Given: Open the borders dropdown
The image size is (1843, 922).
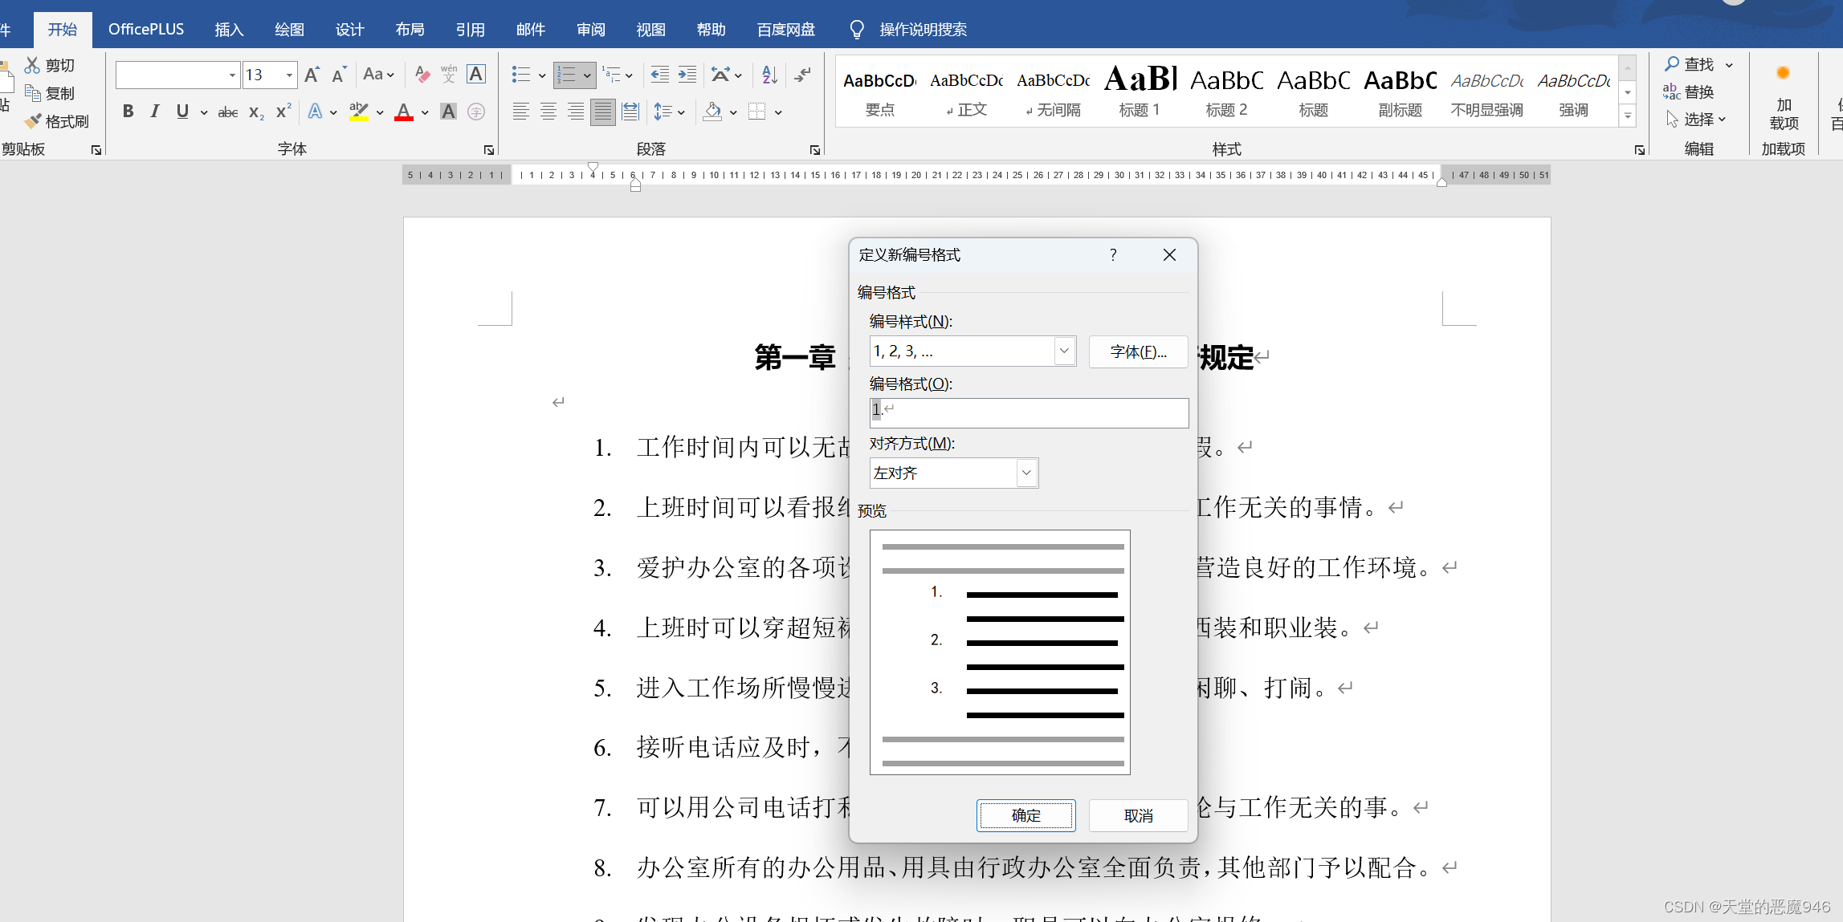Looking at the screenshot, I should coord(778,112).
